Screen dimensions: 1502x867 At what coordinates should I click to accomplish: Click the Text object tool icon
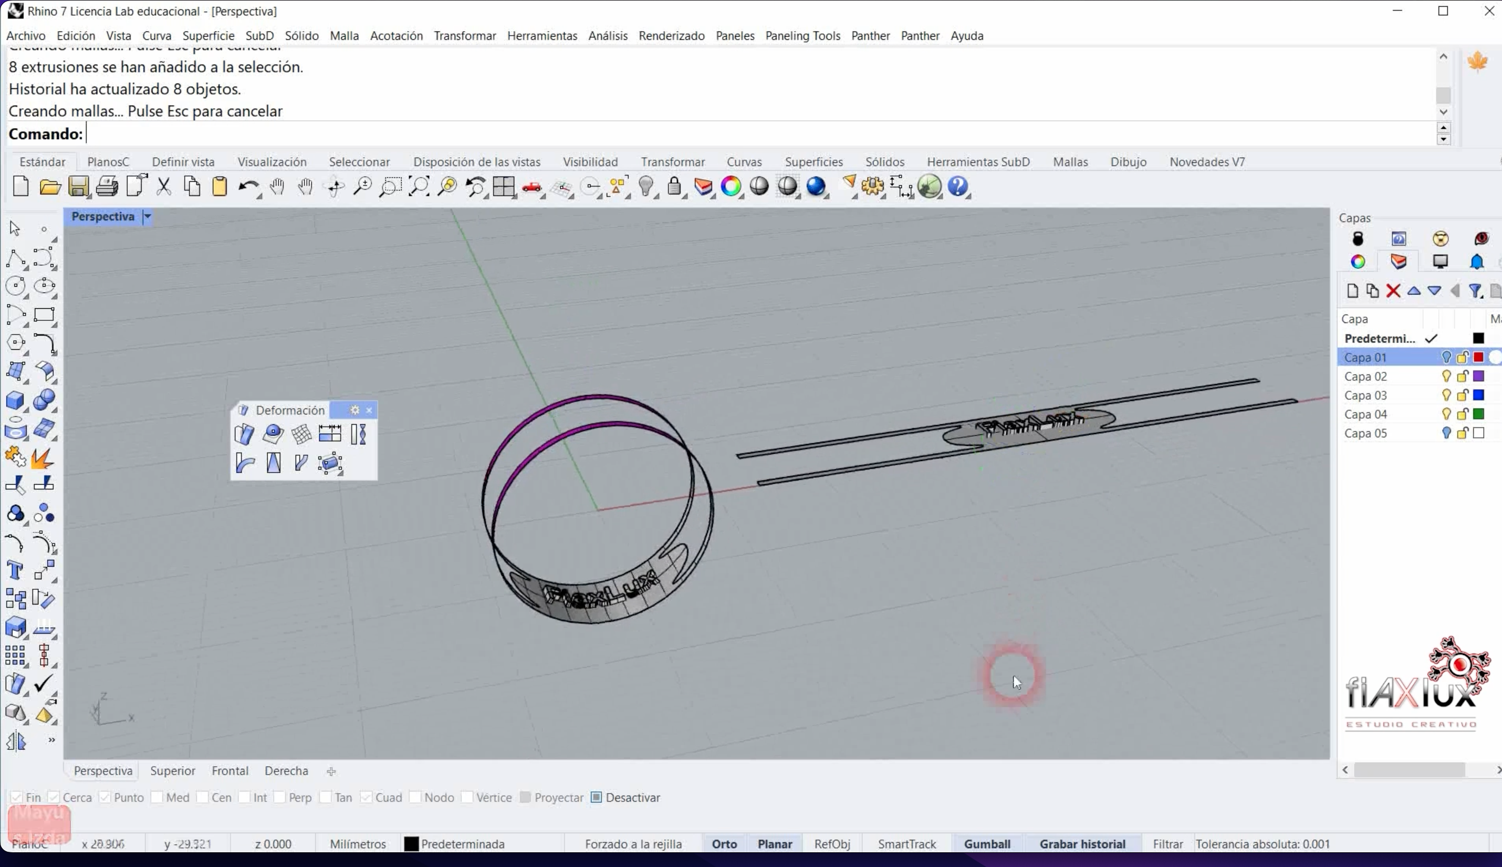pyautogui.click(x=15, y=570)
